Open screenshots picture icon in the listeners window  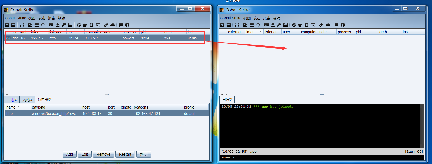click(x=70, y=25)
